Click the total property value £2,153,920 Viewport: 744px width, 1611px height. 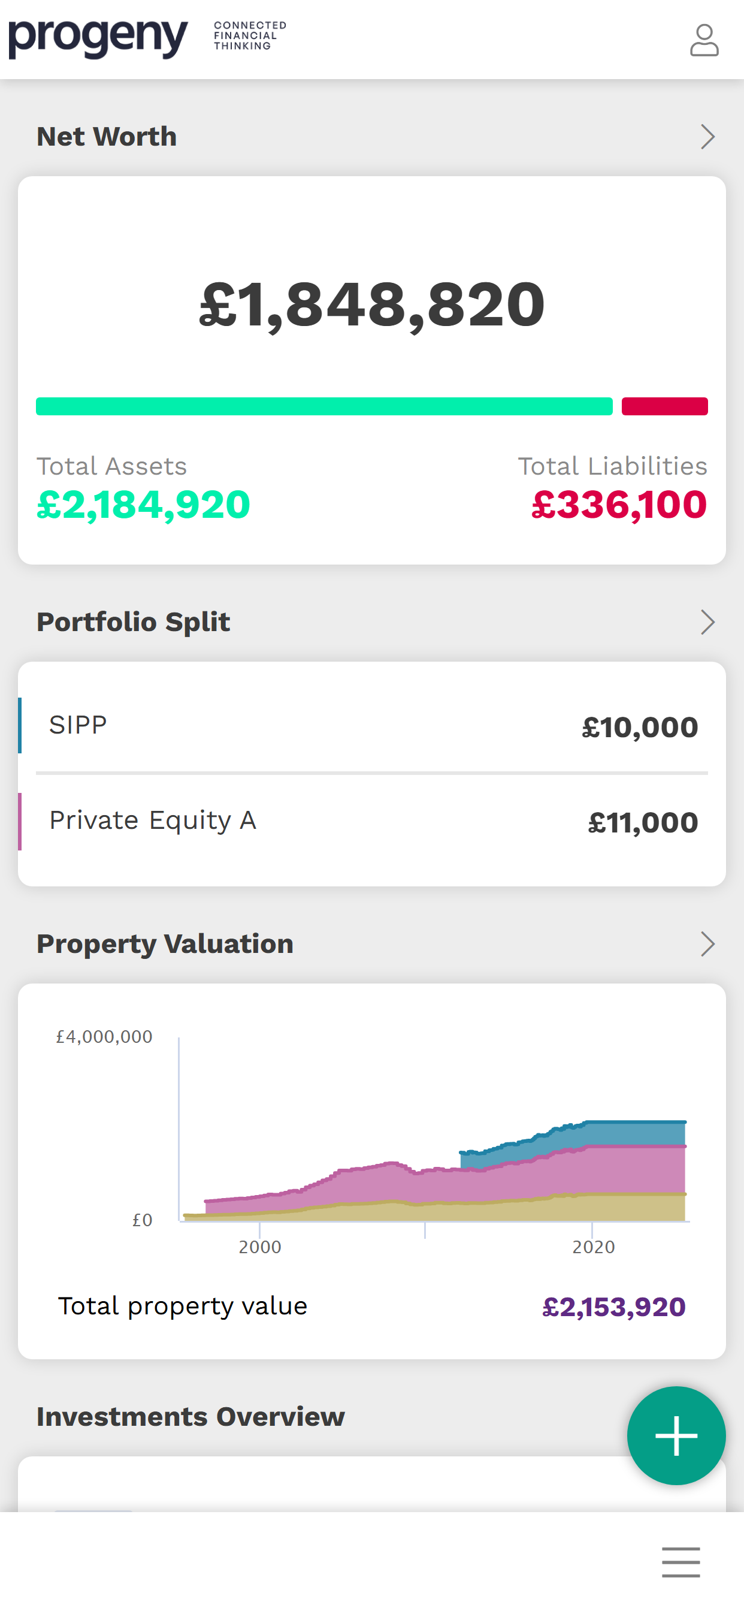tap(613, 1307)
